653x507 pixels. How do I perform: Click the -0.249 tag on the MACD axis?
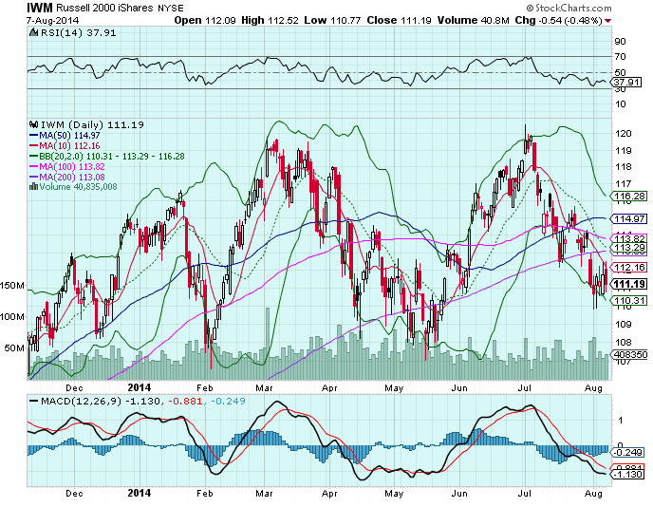coord(628,453)
